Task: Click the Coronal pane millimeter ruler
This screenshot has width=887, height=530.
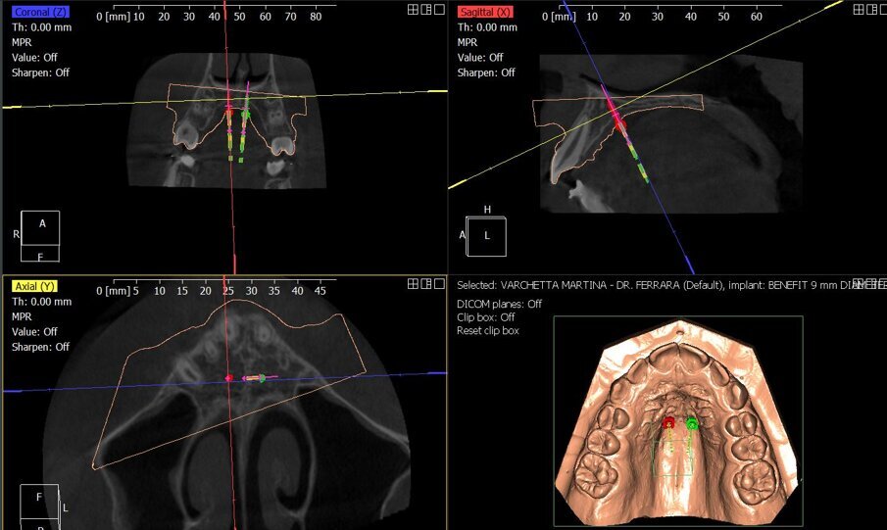Action: pos(217,13)
